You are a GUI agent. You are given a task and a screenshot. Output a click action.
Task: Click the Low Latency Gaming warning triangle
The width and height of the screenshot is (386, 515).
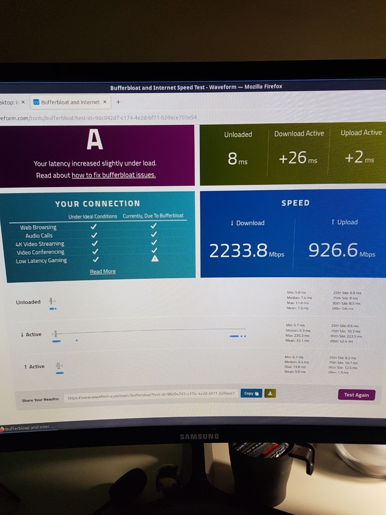(155, 258)
